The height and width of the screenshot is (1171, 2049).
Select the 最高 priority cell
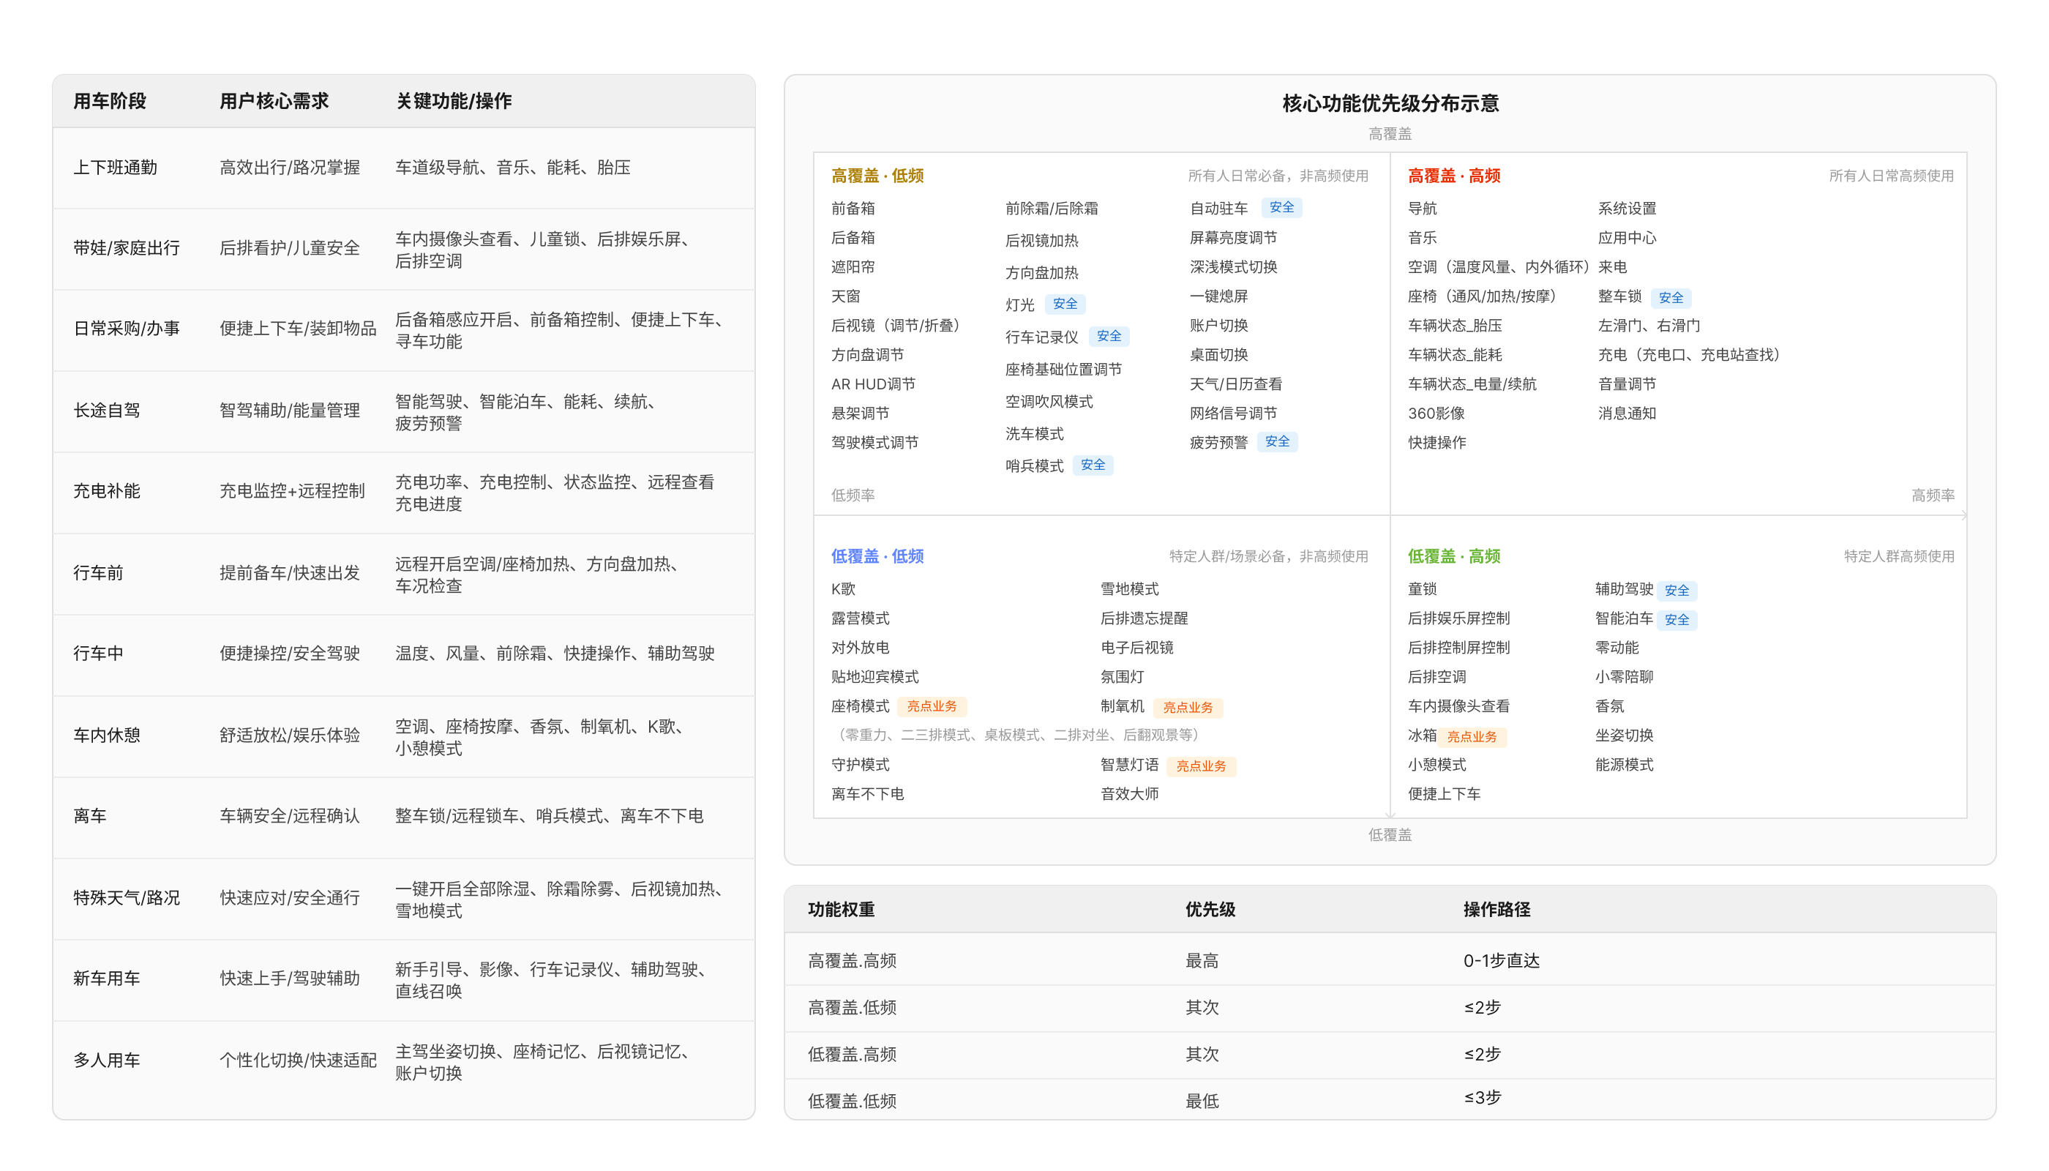1202,960
